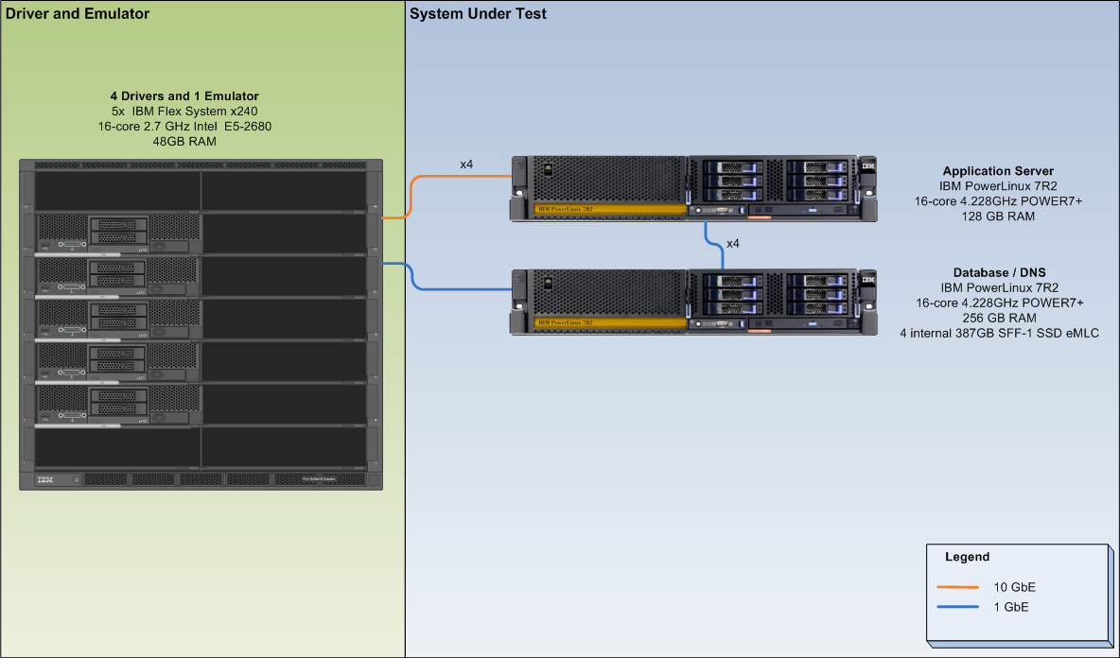Click the x4 label between the two servers
The image size is (1120, 658).
[732, 244]
